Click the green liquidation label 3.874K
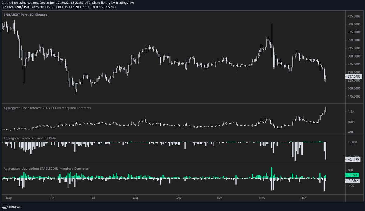Image resolution: width=365 pixels, height=211 pixels. 353,175
